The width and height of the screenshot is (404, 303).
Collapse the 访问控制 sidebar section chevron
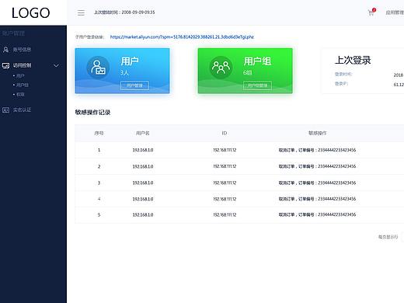pyautogui.click(x=56, y=65)
